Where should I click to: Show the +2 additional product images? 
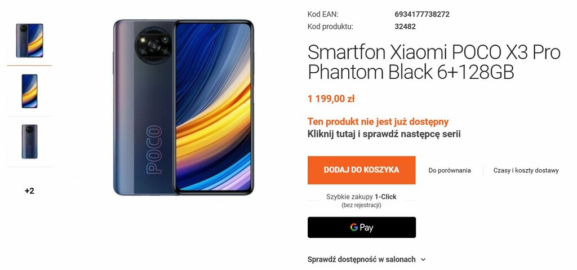(x=29, y=191)
